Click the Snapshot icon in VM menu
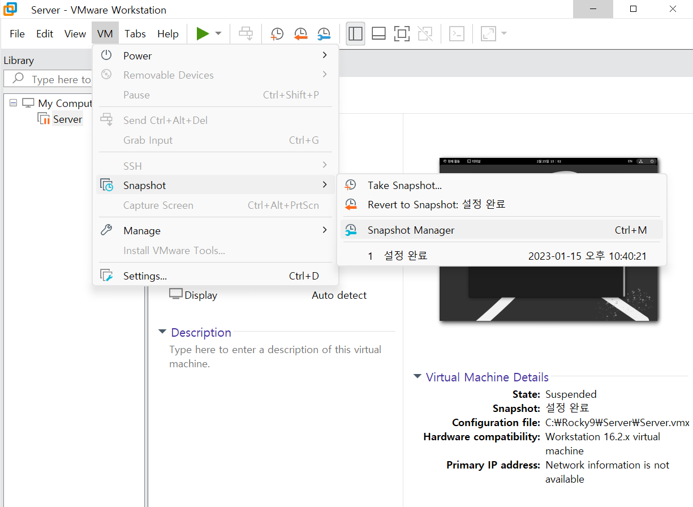The width and height of the screenshot is (693, 507). coord(106,185)
